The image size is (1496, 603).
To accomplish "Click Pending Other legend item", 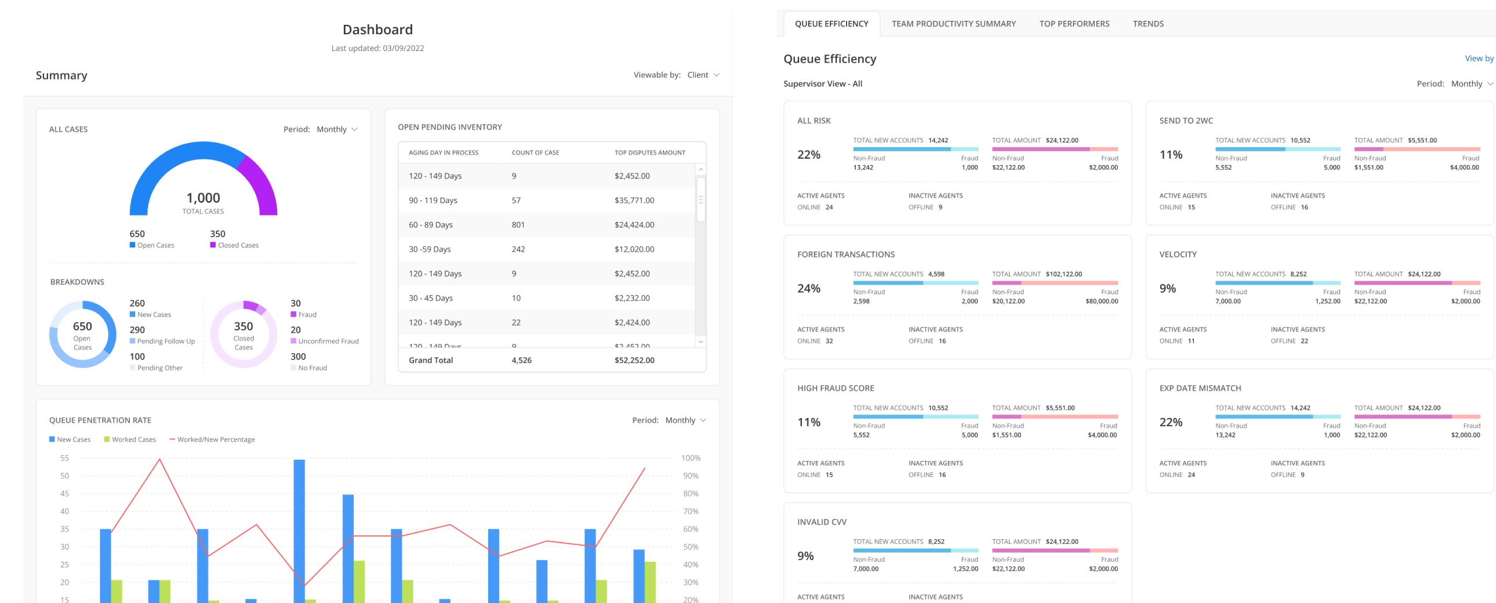I will pos(155,368).
